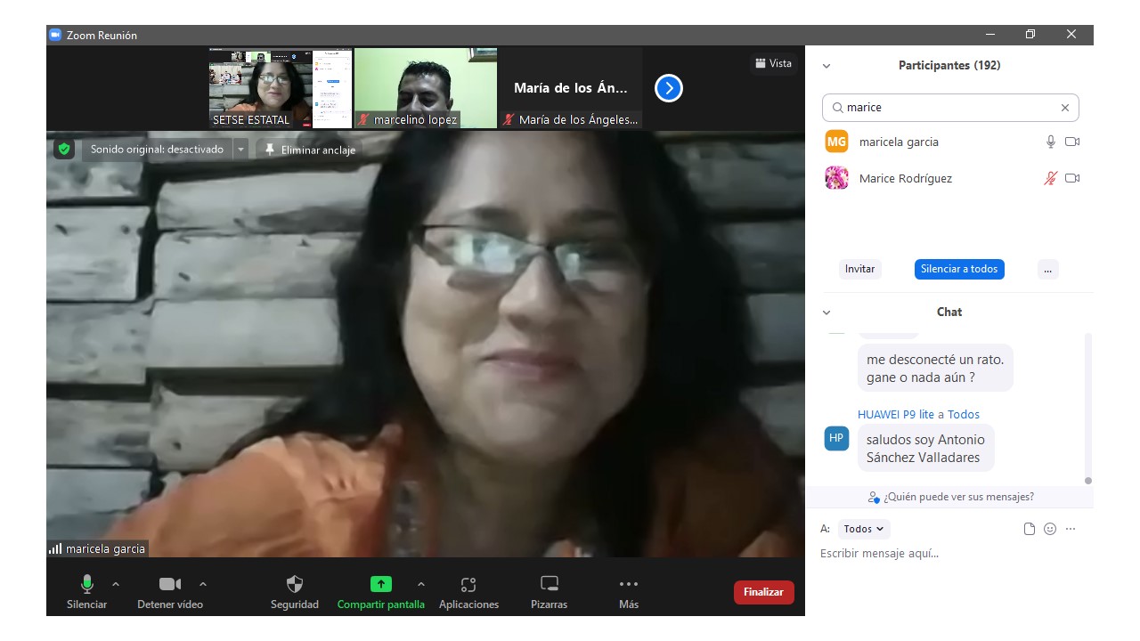The width and height of the screenshot is (1140, 641).
Task: Open Pizarras whiteboard icon
Action: tap(550, 584)
